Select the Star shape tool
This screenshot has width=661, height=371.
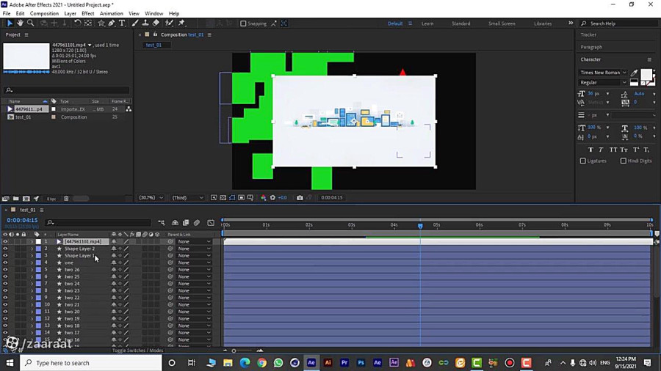(101, 23)
